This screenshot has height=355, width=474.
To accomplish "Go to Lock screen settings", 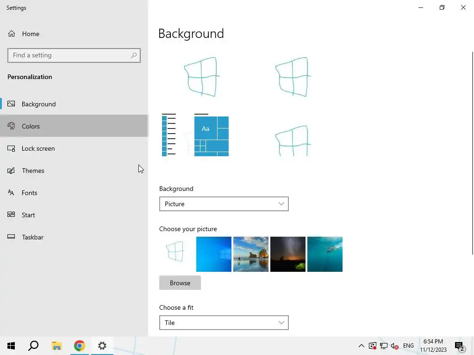I will point(74,148).
